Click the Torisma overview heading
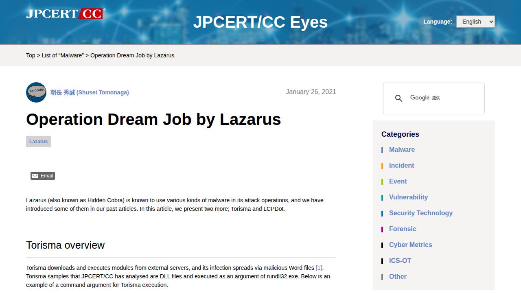 tap(65, 245)
